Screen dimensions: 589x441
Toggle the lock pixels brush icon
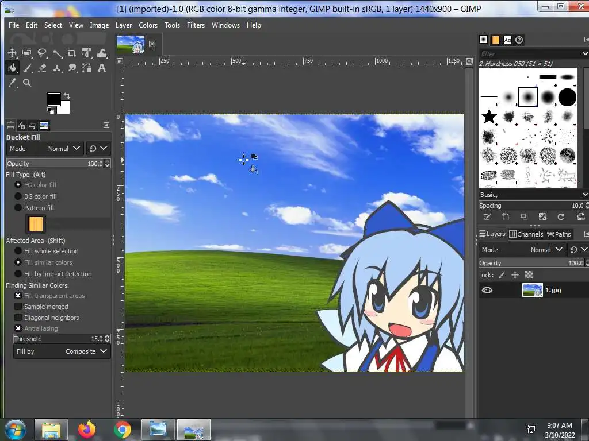click(x=502, y=275)
